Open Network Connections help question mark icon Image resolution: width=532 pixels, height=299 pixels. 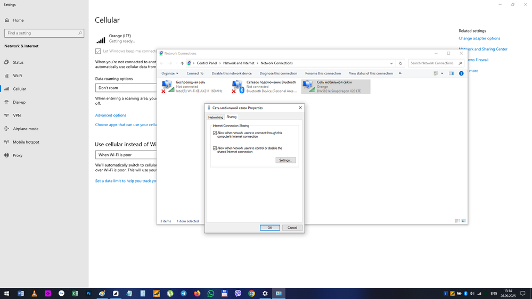(x=461, y=73)
